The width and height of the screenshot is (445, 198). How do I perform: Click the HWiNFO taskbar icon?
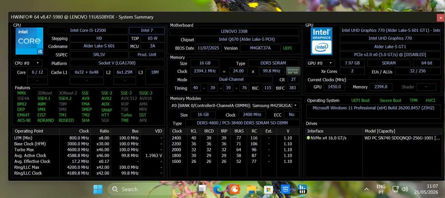pyautogui.click(x=302, y=189)
